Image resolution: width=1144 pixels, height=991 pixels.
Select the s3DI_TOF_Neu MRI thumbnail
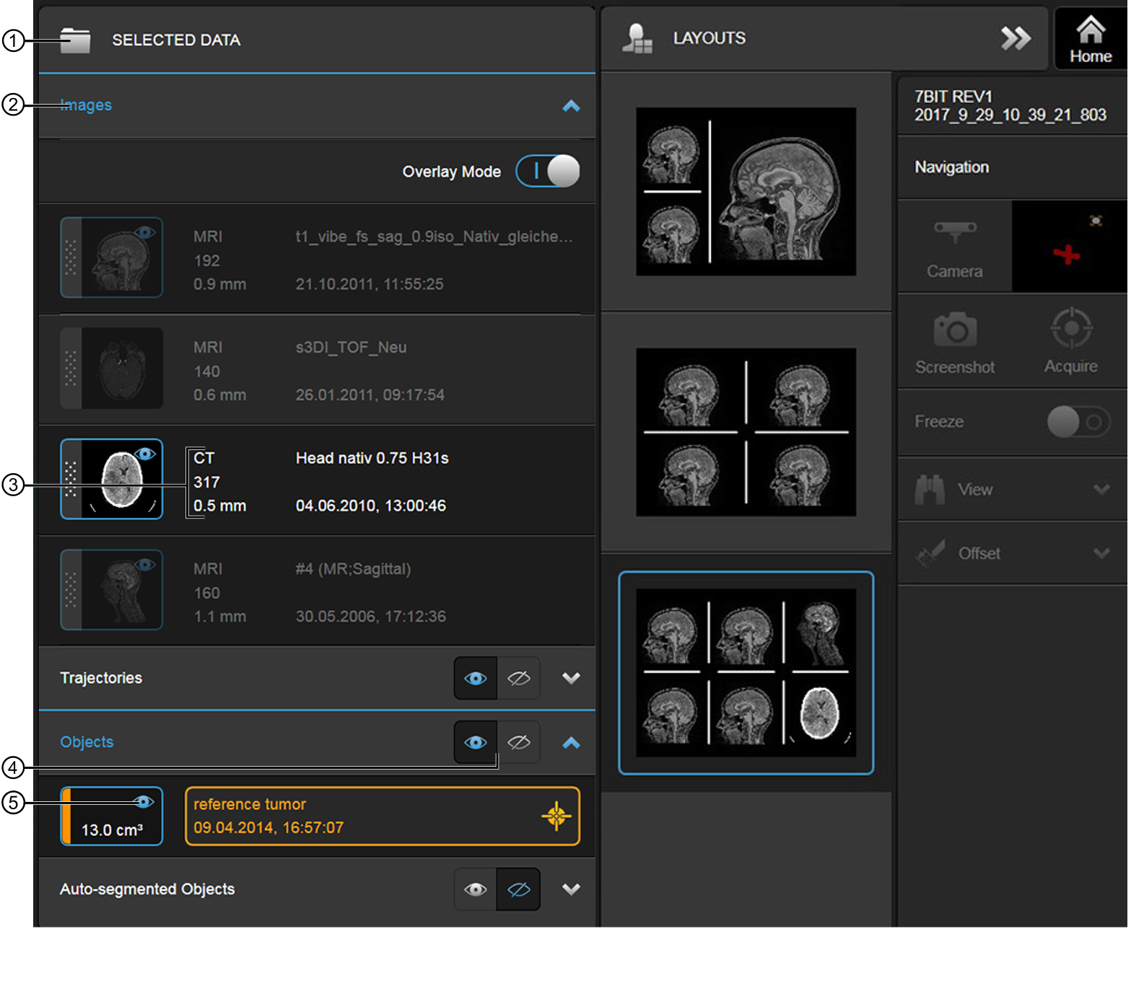click(112, 369)
